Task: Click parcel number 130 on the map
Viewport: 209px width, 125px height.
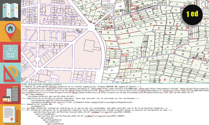Action: [120, 6]
